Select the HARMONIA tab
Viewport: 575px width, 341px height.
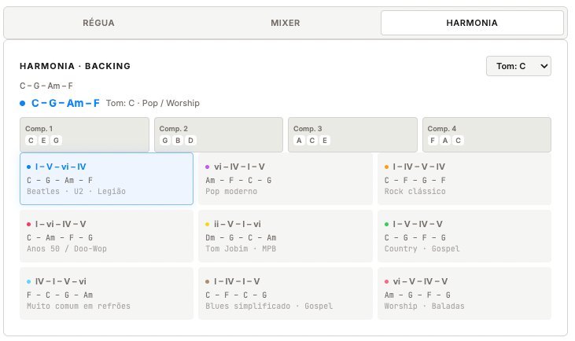[471, 23]
